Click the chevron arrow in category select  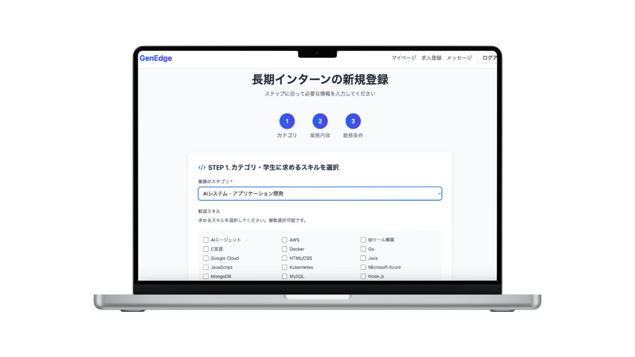click(x=439, y=193)
